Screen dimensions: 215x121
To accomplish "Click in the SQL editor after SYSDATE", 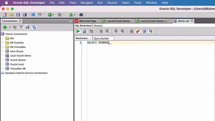I will click(110, 43).
